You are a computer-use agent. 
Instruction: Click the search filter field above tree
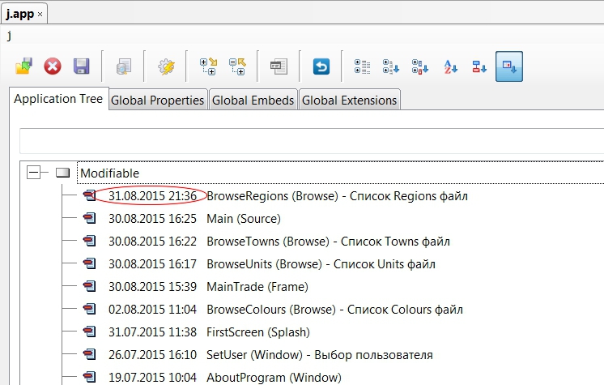point(308,139)
